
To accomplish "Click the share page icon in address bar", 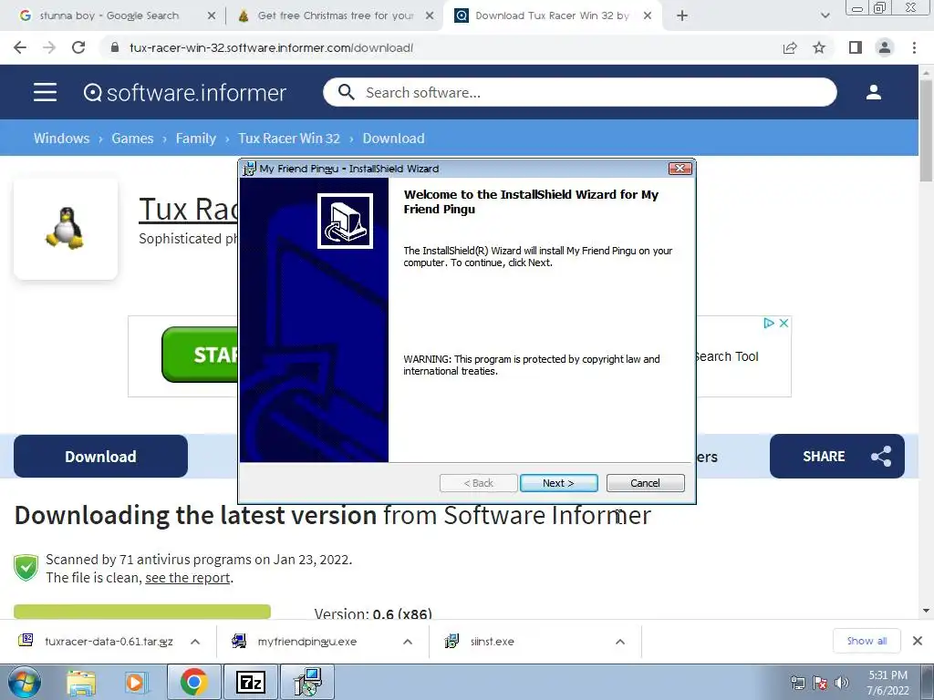I will 790,47.
